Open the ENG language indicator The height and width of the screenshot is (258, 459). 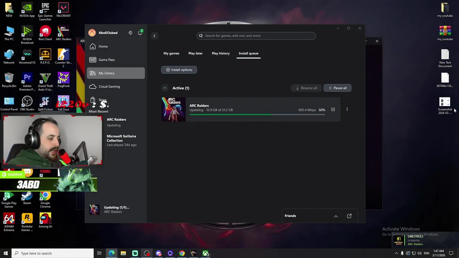(x=427, y=253)
